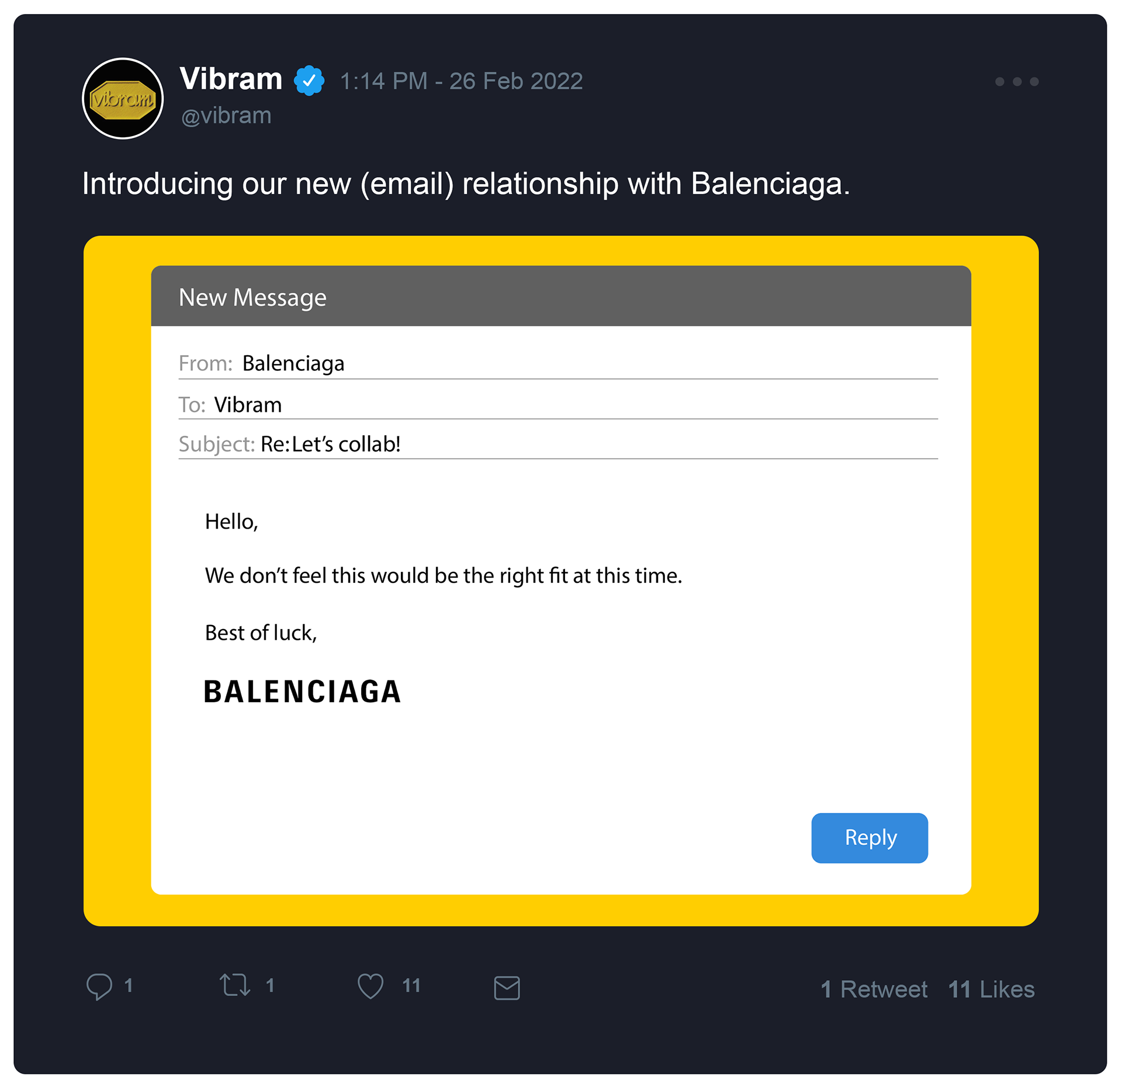The image size is (1122, 1090).
Task: Click the blue verified badge
Action: point(309,80)
